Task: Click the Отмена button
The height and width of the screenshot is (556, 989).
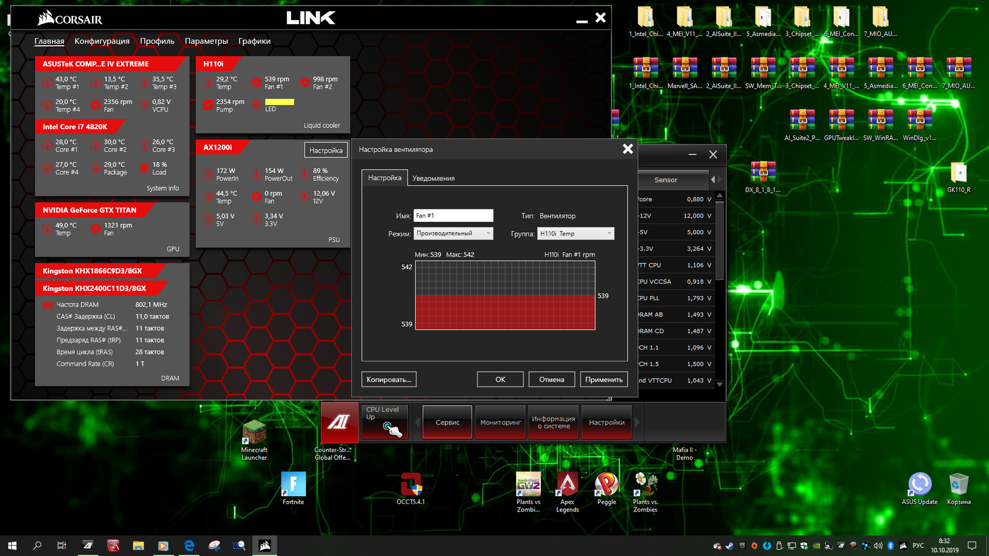Action: [551, 379]
